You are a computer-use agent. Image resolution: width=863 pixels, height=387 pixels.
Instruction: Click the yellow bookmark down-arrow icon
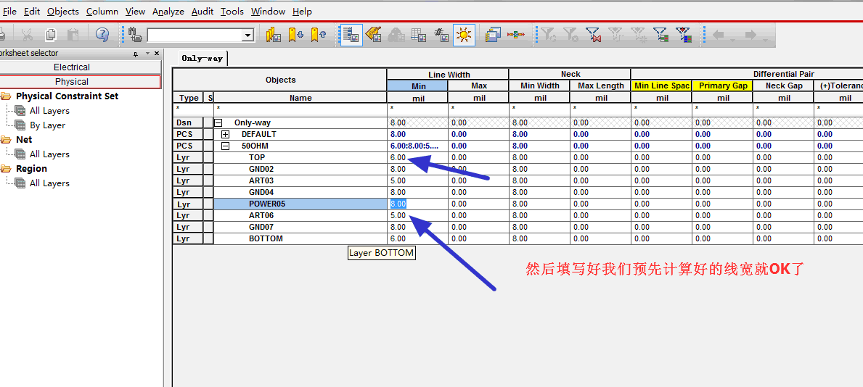pos(295,35)
